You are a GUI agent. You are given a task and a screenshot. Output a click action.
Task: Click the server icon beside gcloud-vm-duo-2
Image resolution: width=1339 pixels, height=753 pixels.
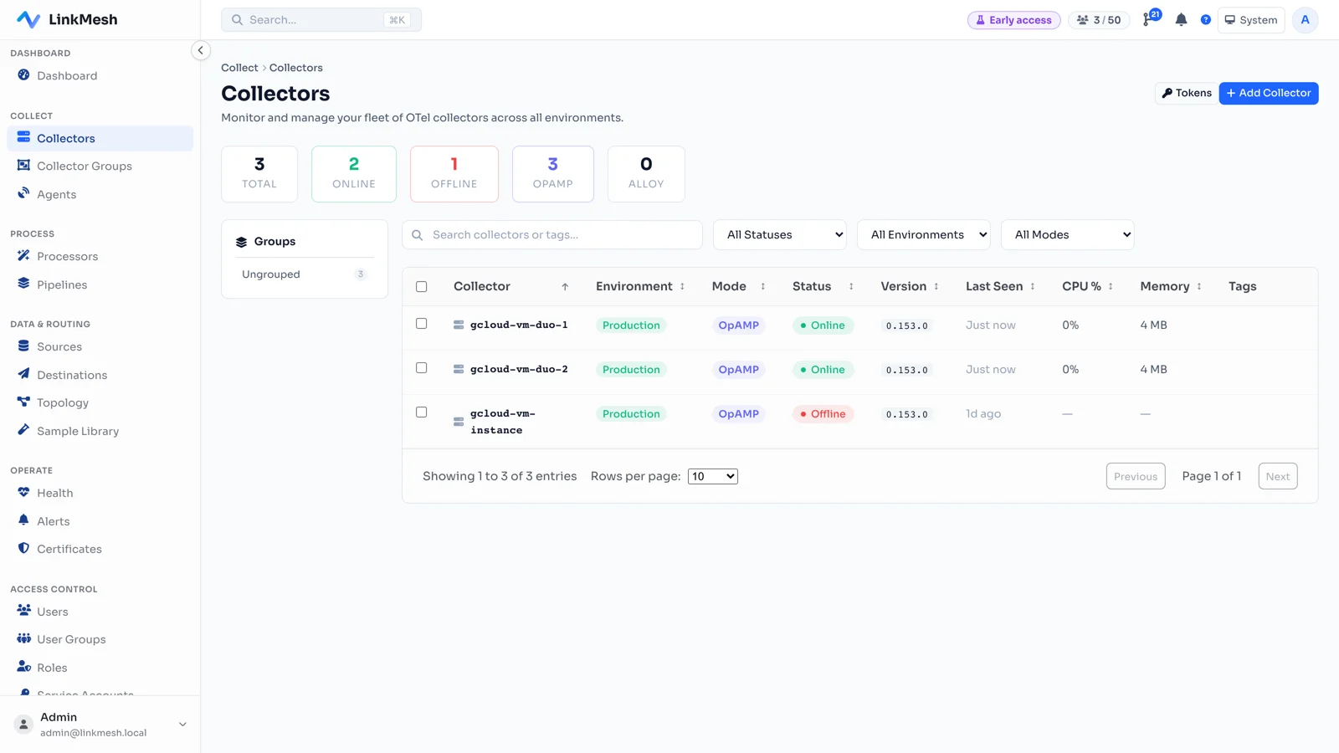(x=459, y=369)
